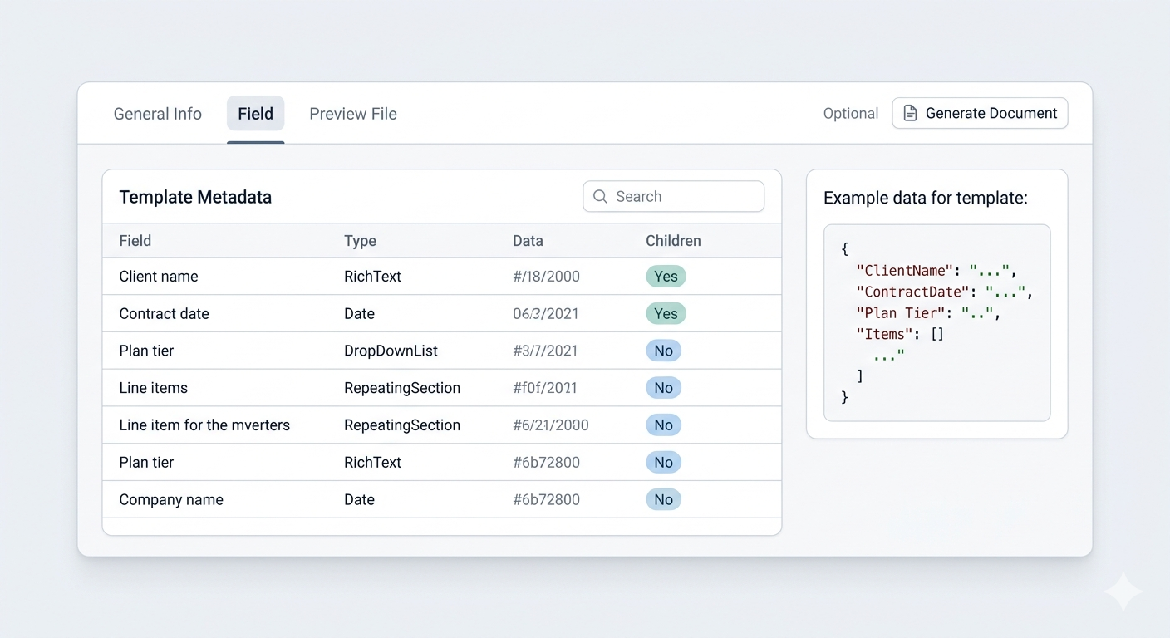The width and height of the screenshot is (1170, 638).
Task: Click the #f0f/2011 data value
Action: tap(544, 388)
